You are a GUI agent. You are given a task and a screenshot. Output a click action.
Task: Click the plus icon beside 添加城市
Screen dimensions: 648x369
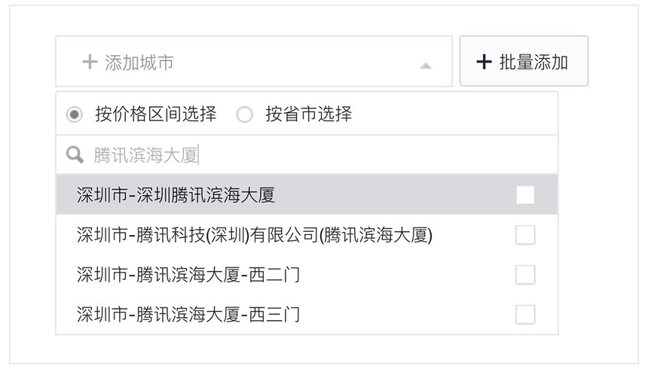coord(90,62)
